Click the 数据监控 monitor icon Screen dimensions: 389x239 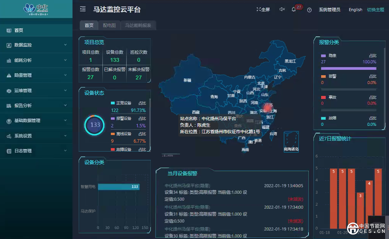[9, 45]
